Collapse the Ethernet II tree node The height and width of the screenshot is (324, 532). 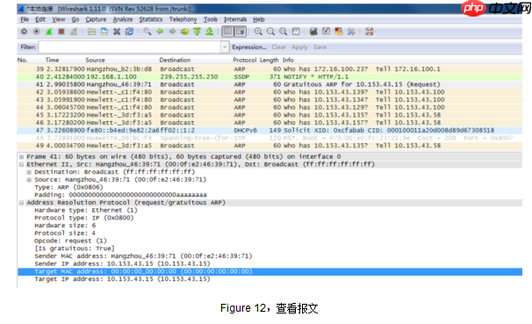coord(21,164)
